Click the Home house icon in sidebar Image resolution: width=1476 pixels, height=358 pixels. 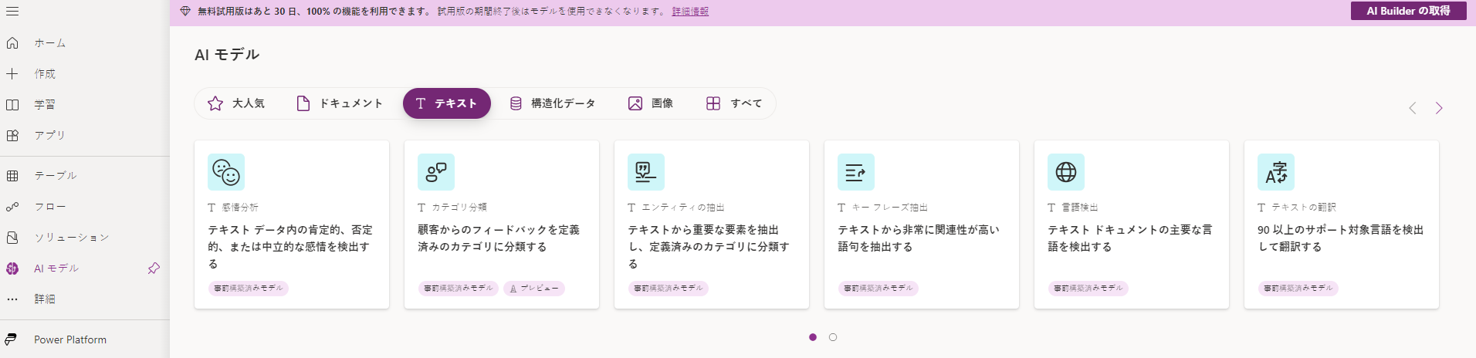12,43
